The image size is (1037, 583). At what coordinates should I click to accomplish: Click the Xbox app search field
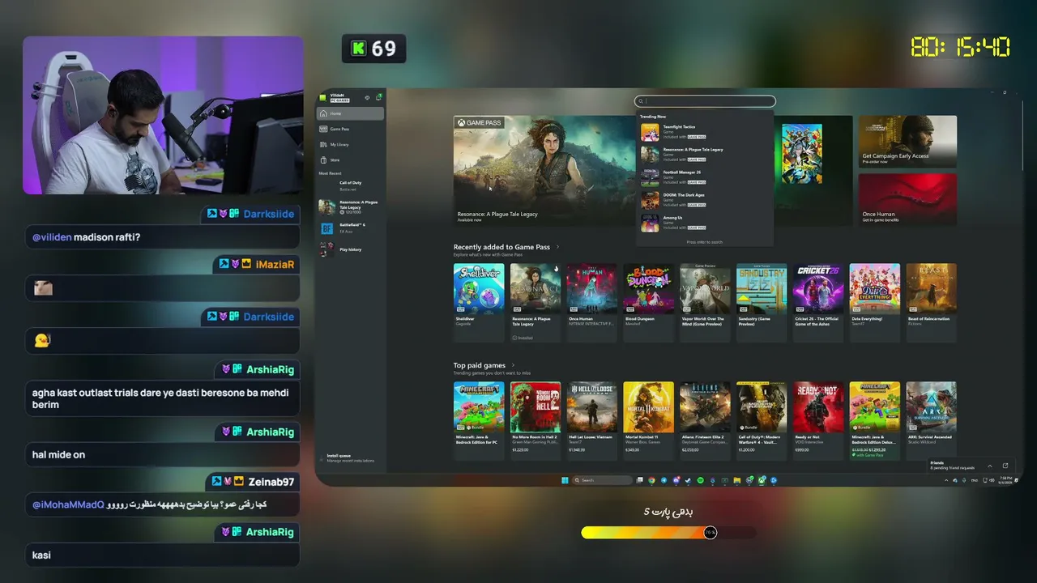point(705,101)
